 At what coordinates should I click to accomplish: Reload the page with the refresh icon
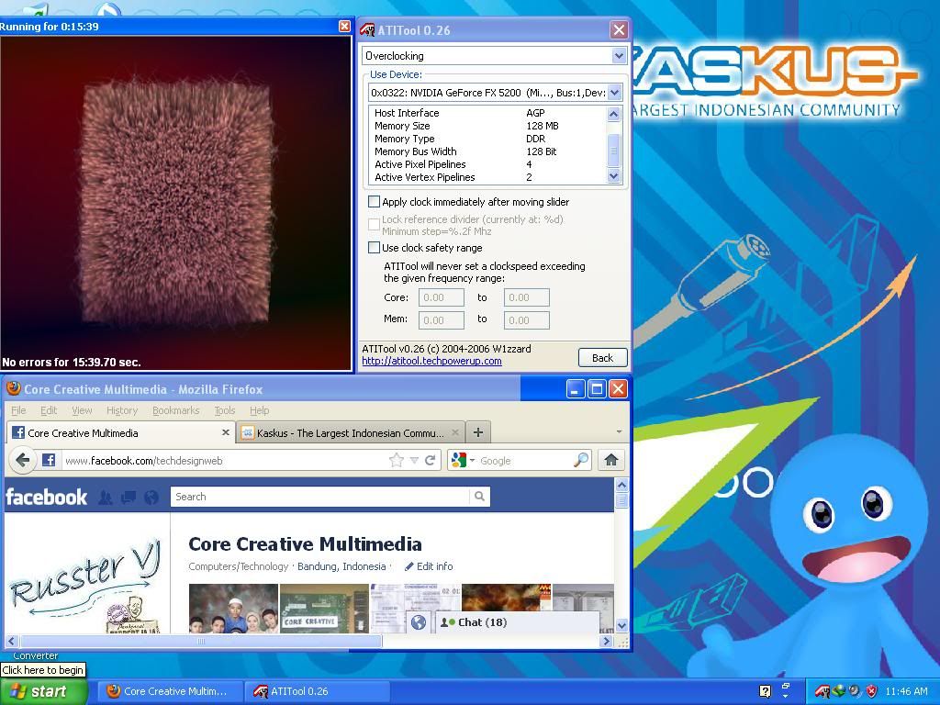pyautogui.click(x=430, y=461)
